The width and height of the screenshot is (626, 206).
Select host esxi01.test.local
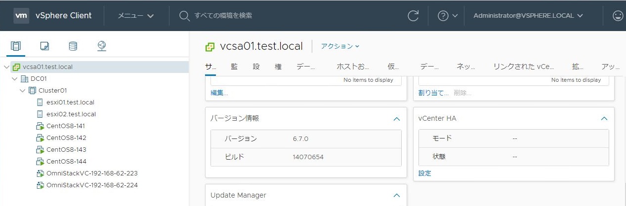[x=70, y=103]
